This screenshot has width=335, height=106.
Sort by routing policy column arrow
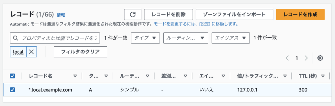point(147,76)
